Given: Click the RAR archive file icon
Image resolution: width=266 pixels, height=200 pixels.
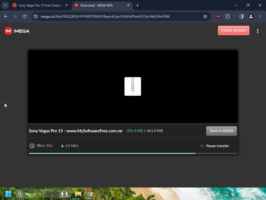Looking at the screenshot, I should (133, 86).
